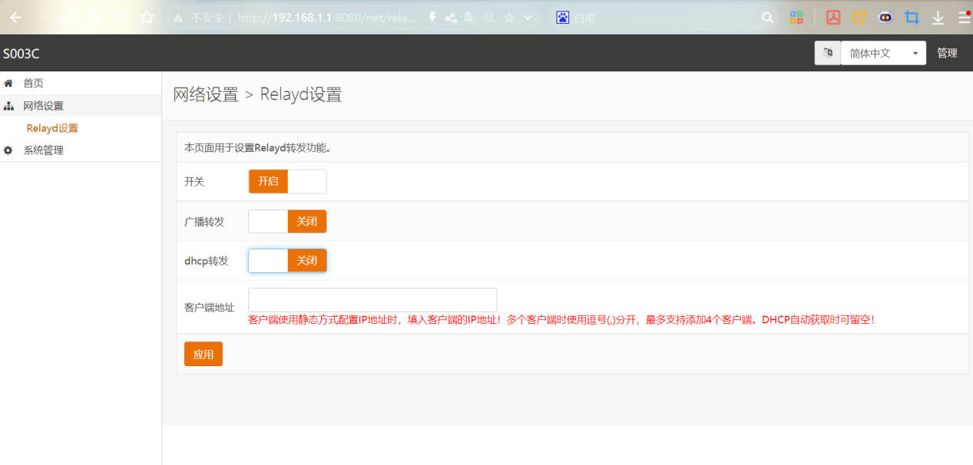Click the browser back arrow
The image size is (973, 465).
tap(15, 18)
